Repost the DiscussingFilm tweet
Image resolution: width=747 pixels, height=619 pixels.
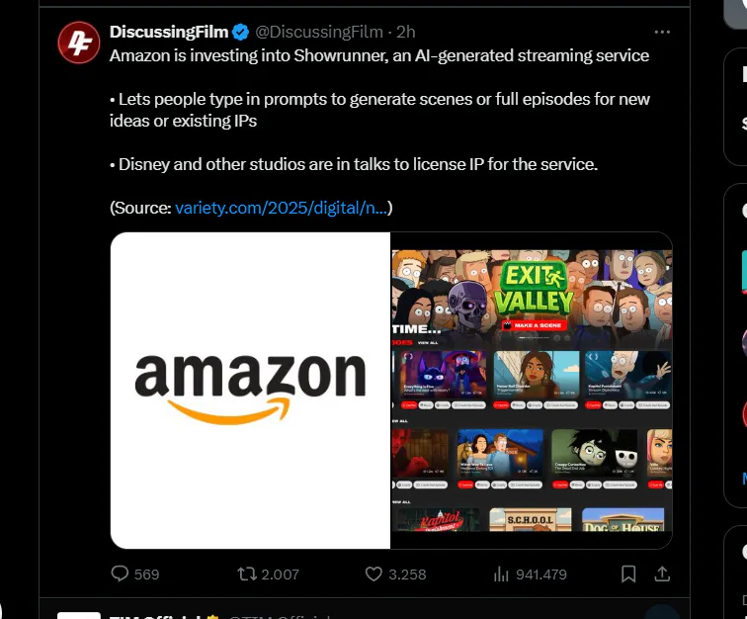[247, 574]
